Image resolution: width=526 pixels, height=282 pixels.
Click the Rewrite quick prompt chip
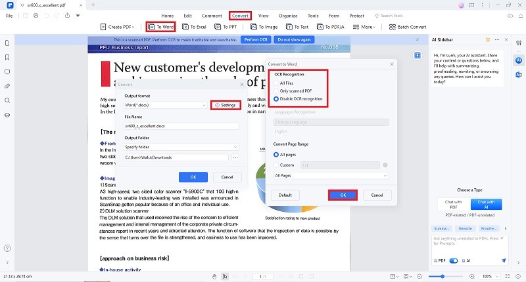coord(465,228)
